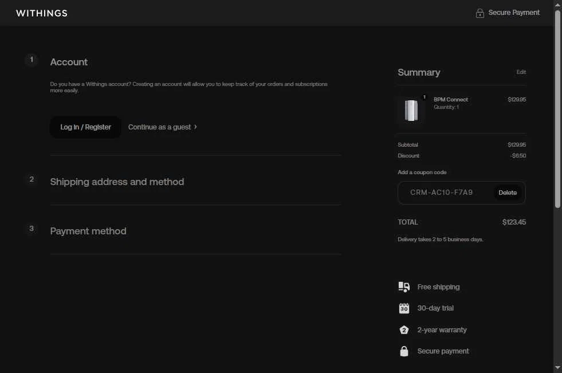
Task: Click the step 3 number badge
Action: pyautogui.click(x=32, y=229)
